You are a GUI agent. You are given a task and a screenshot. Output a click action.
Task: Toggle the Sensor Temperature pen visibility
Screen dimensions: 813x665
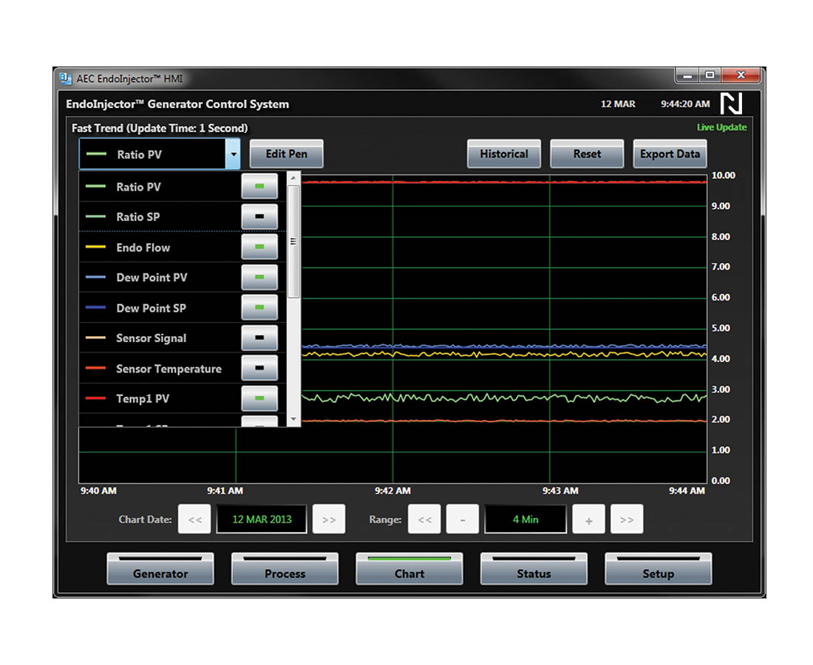click(x=259, y=369)
